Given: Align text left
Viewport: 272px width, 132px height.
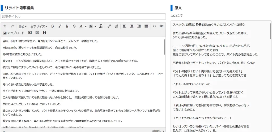Looking at the screenshot, I should [124, 26].
